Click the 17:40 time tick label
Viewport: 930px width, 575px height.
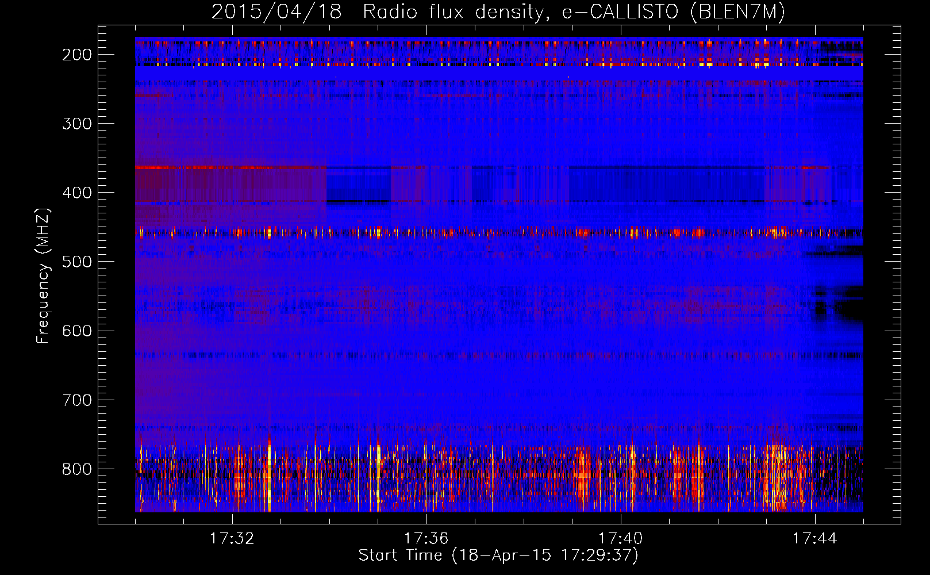click(621, 539)
